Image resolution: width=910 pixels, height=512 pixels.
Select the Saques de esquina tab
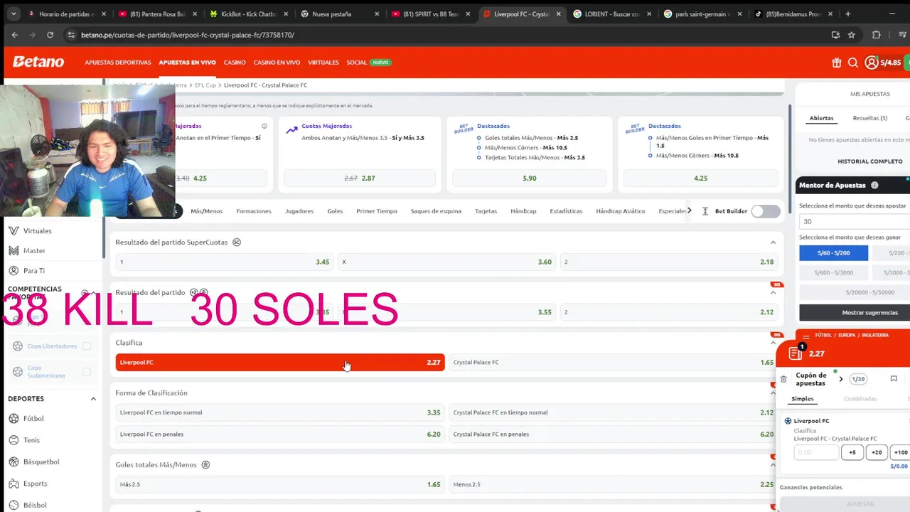click(436, 211)
